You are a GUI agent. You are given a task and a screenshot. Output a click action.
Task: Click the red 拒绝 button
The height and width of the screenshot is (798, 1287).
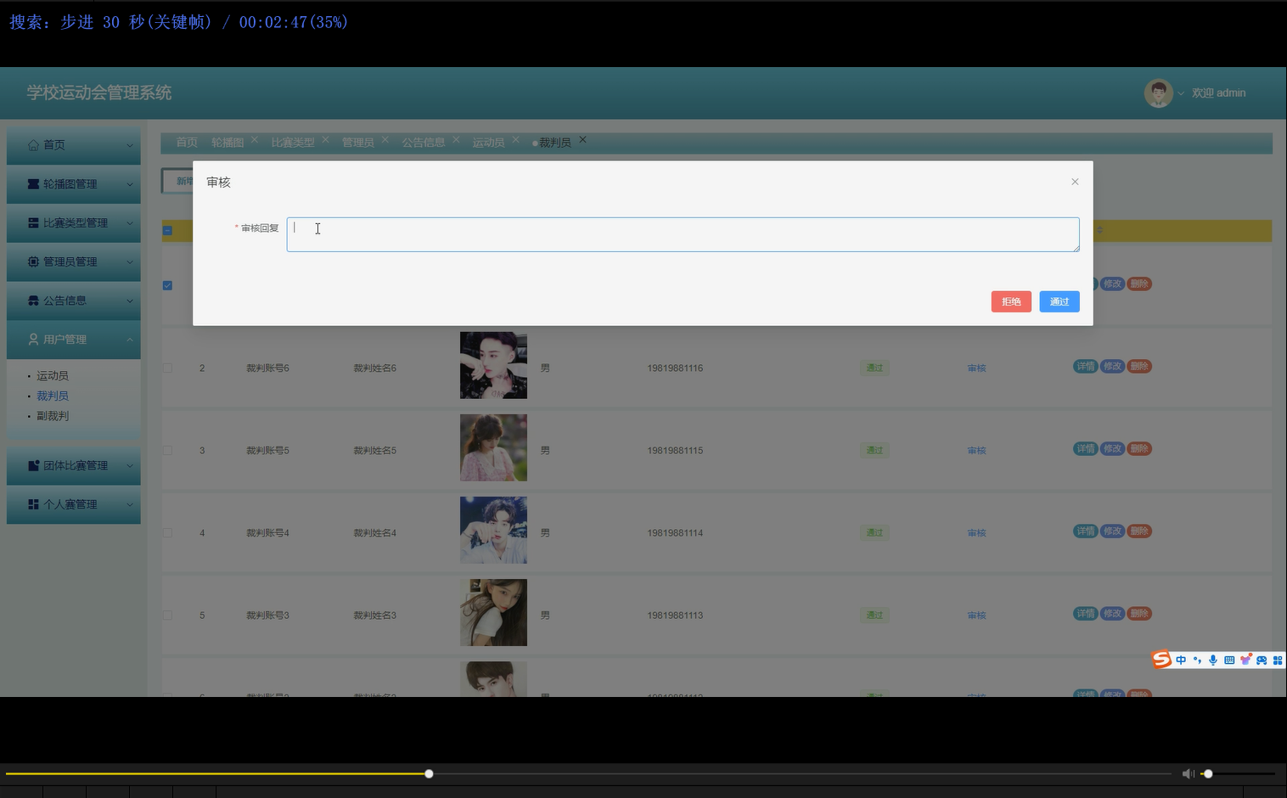pos(1011,301)
